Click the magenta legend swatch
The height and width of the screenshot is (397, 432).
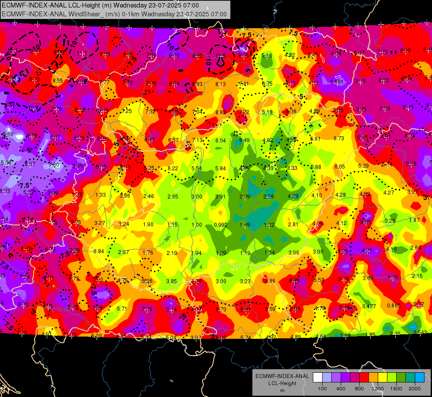355,377
